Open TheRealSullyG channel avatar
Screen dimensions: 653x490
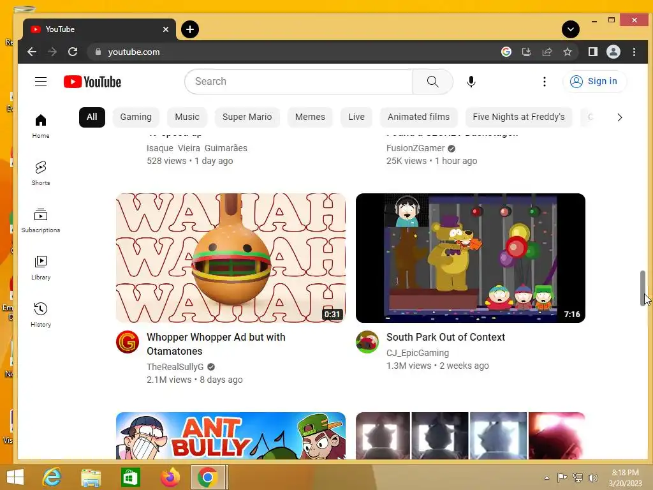pyautogui.click(x=128, y=342)
